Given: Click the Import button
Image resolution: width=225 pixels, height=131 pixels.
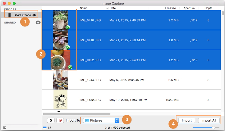Looking at the screenshot, I should click(187, 120).
